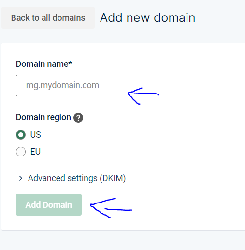Go back via 'Back to all domains'
This screenshot has height=250, width=245.
click(48, 17)
